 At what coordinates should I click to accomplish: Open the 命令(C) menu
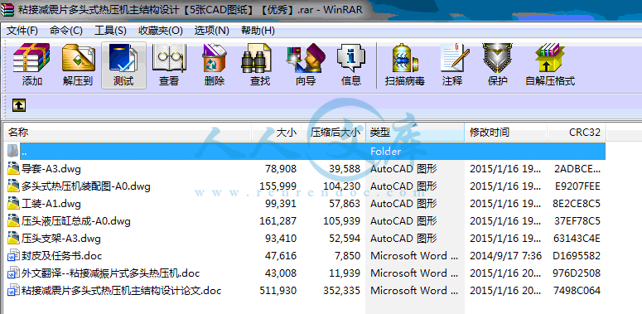66,31
